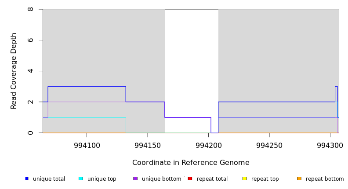Click the purple unique bottom legend swatch
The width and height of the screenshot is (348, 189).
point(135,178)
